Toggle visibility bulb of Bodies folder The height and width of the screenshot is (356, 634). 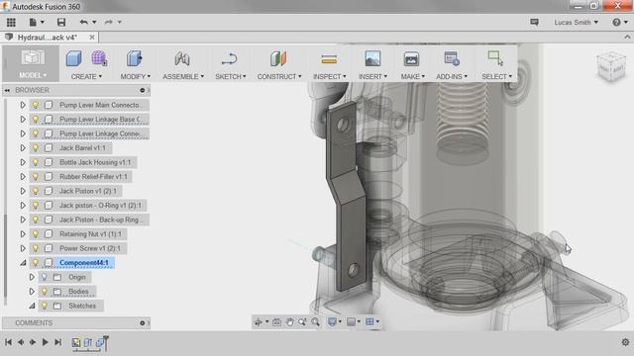pyautogui.click(x=45, y=292)
